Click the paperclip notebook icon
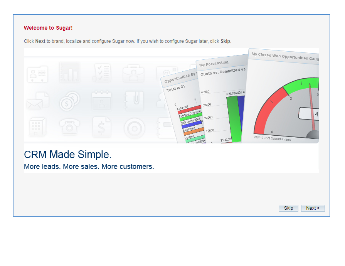This screenshot has height=266, width=345. tap(134, 101)
